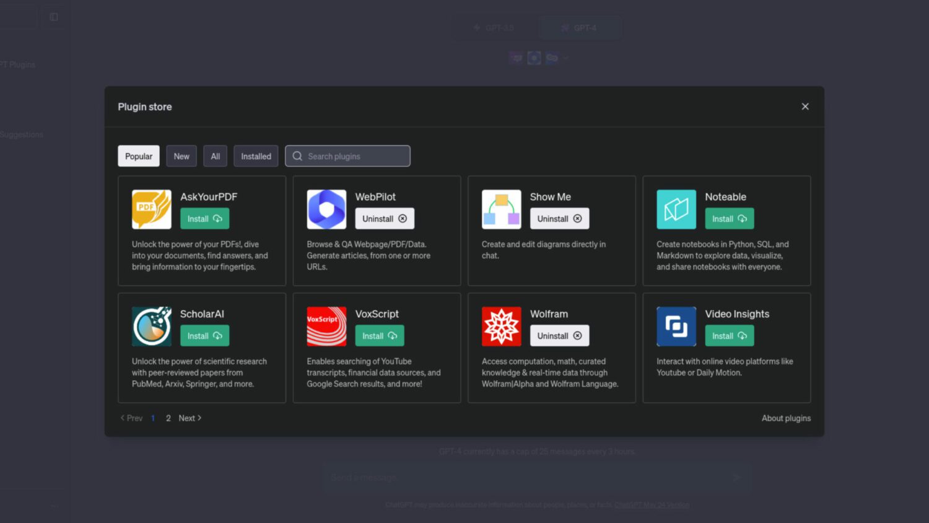
Task: Close the Plugin store dialog
Action: 805,107
